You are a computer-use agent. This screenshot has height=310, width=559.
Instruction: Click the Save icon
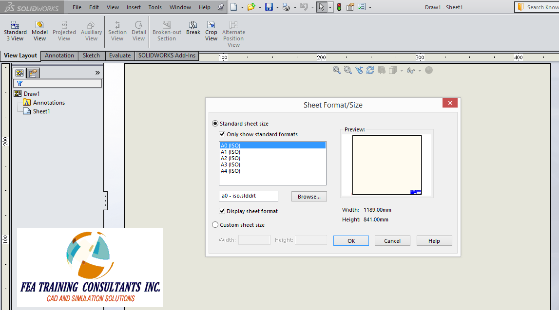270,7
